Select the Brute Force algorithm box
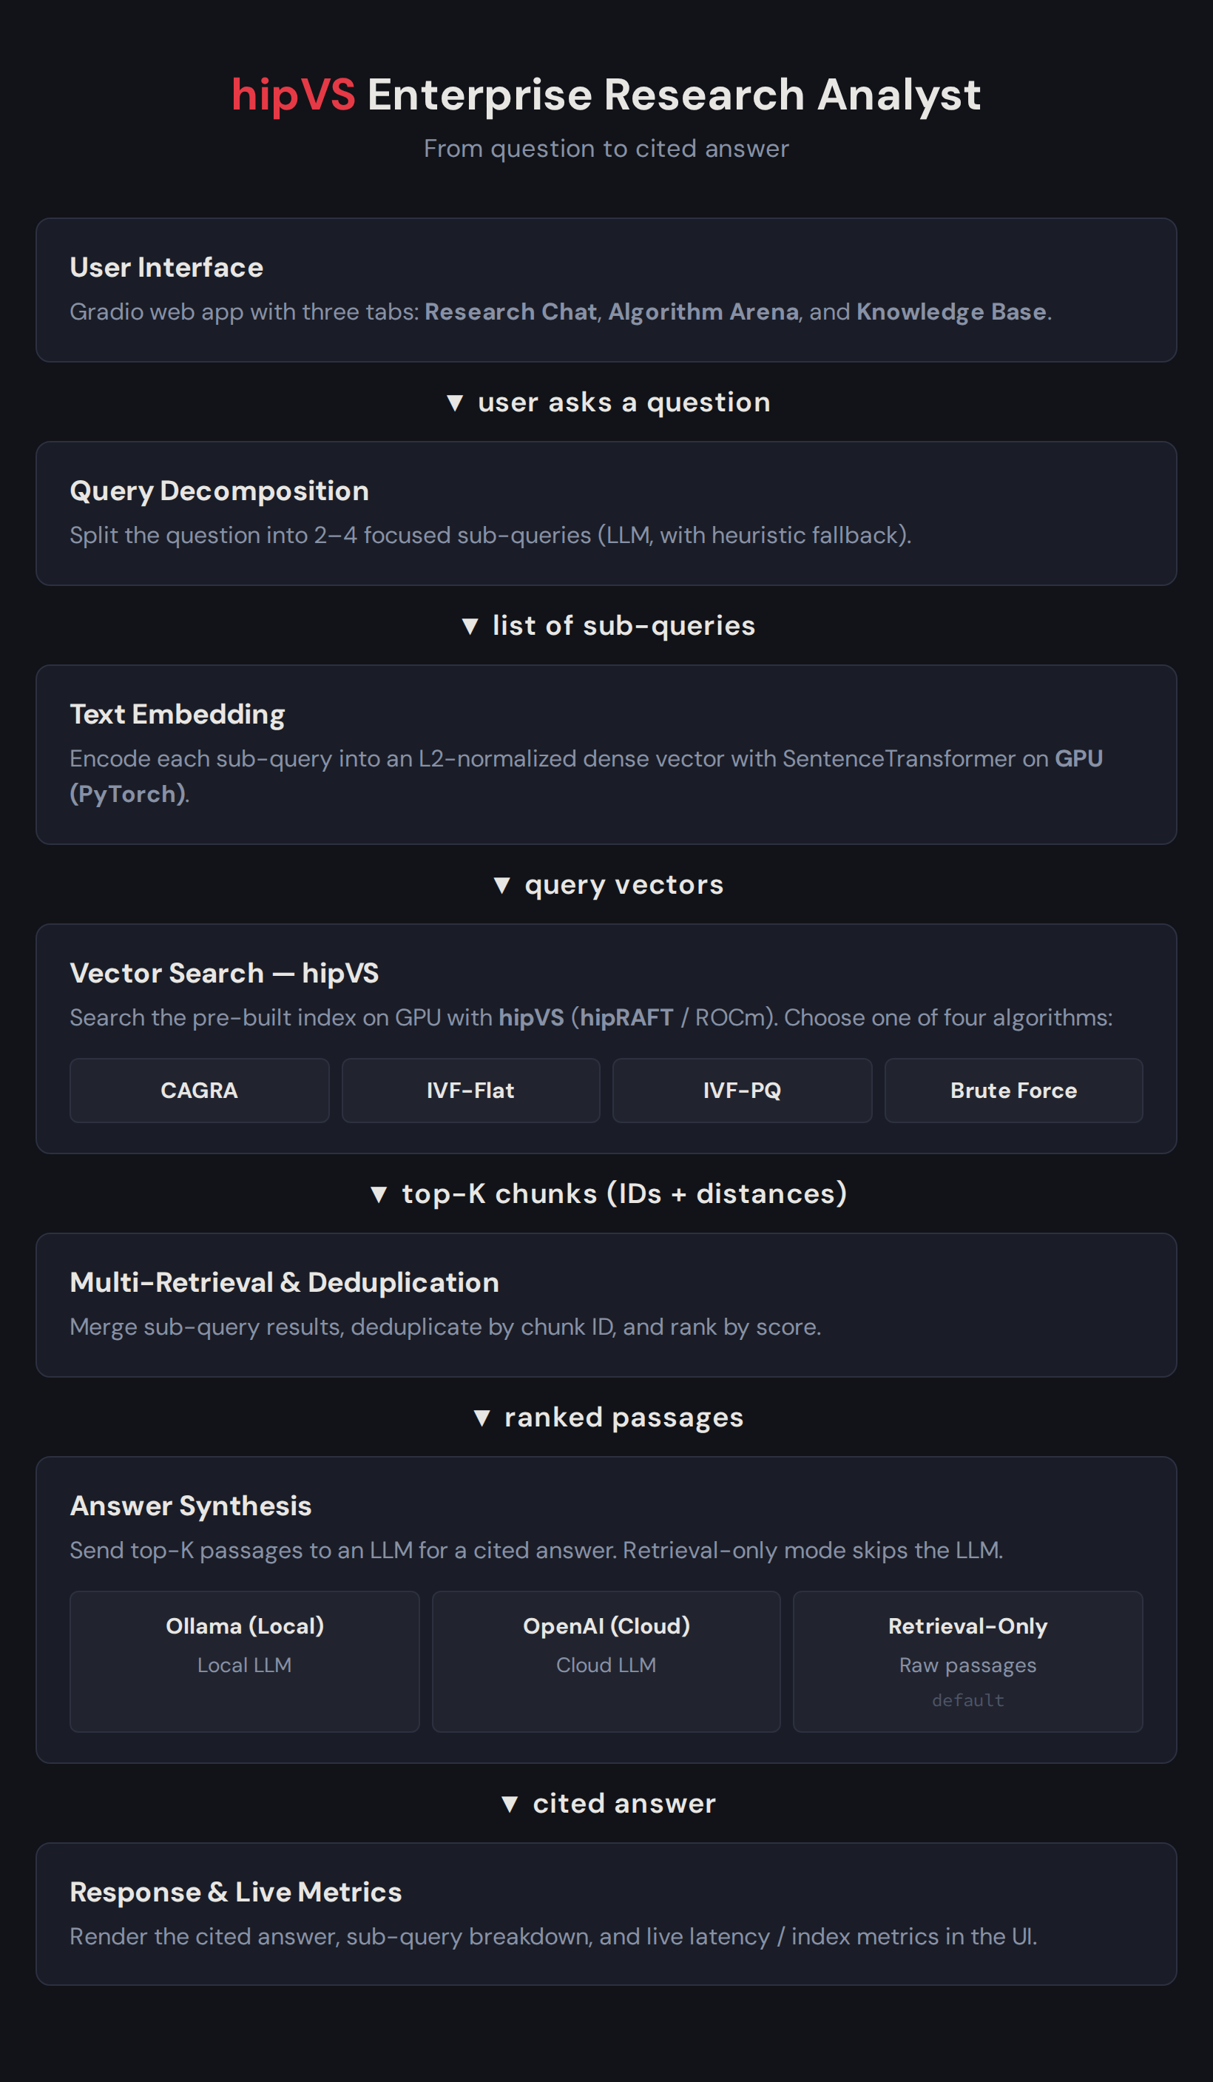1213x2082 pixels. pyautogui.click(x=1013, y=1090)
